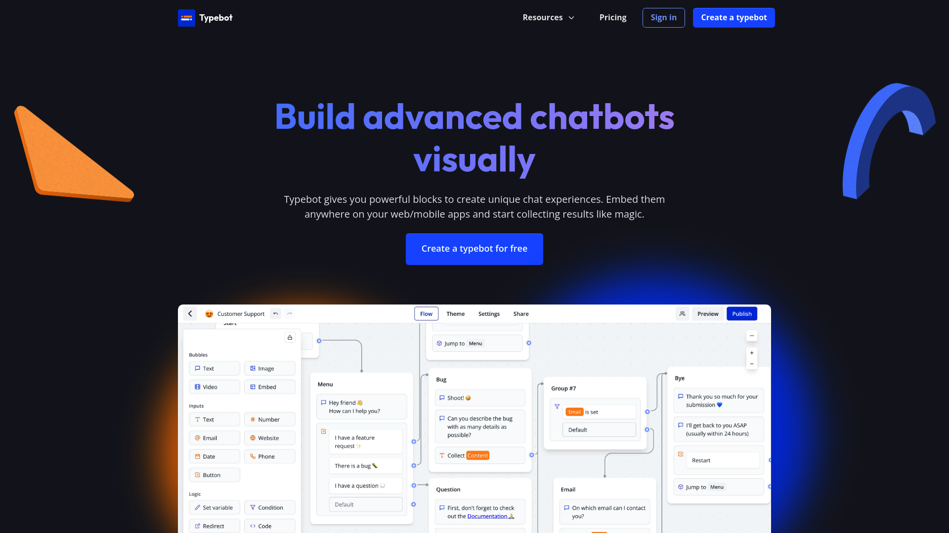The width and height of the screenshot is (949, 533).
Task: Click the Text bubble block icon
Action: [x=198, y=368]
